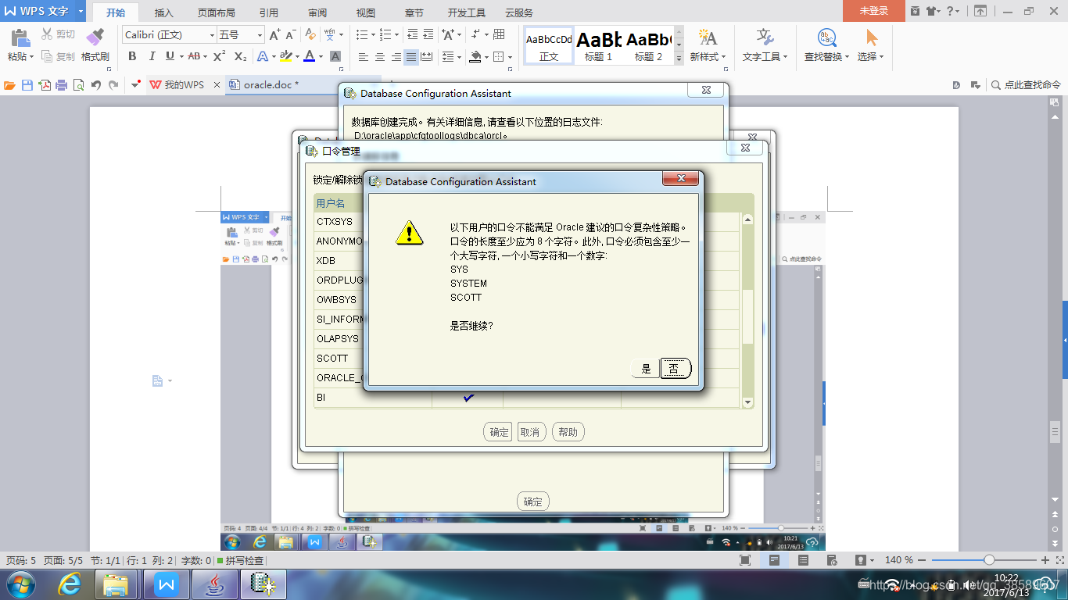Switch to 插入 ribbon tab
This screenshot has height=600, width=1068.
(x=164, y=12)
